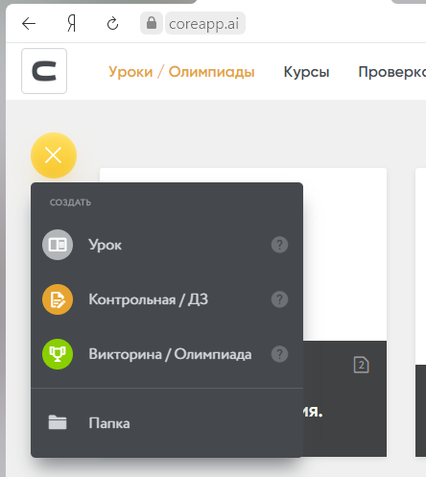426x477 pixels.
Task: Click the gray Урок lesson icon
Action: click(x=58, y=245)
